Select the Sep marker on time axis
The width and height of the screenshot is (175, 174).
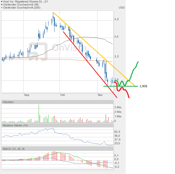click(x=27, y=95)
